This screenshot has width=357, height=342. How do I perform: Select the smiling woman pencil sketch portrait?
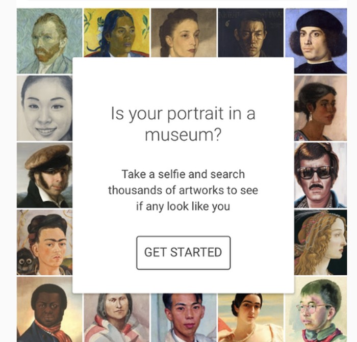(x=45, y=108)
